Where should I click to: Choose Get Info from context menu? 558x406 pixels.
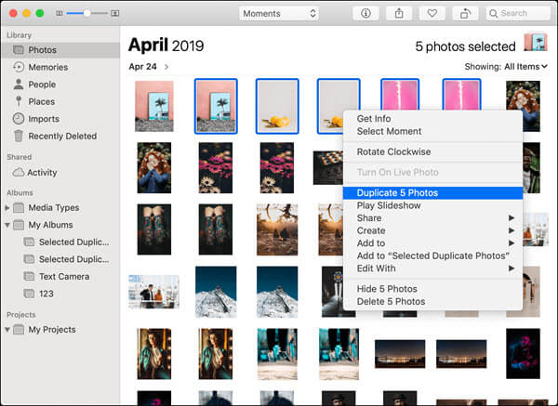click(432, 118)
